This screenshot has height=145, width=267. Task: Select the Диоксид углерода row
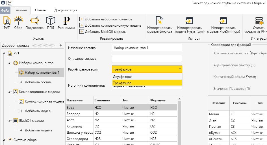pos(121,133)
